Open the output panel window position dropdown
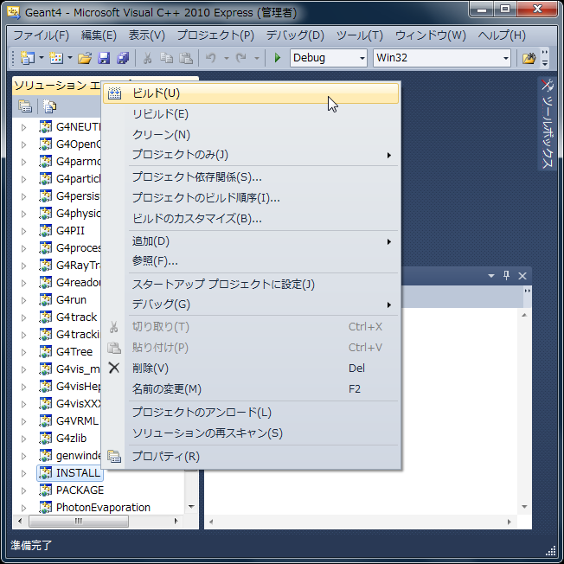The height and width of the screenshot is (564, 564). click(491, 276)
